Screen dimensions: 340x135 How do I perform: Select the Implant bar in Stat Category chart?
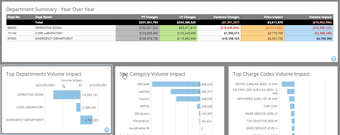pyautogui.click(x=188, y=99)
